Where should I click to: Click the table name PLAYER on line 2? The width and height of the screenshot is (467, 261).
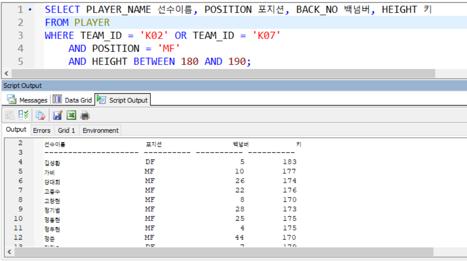92,22
